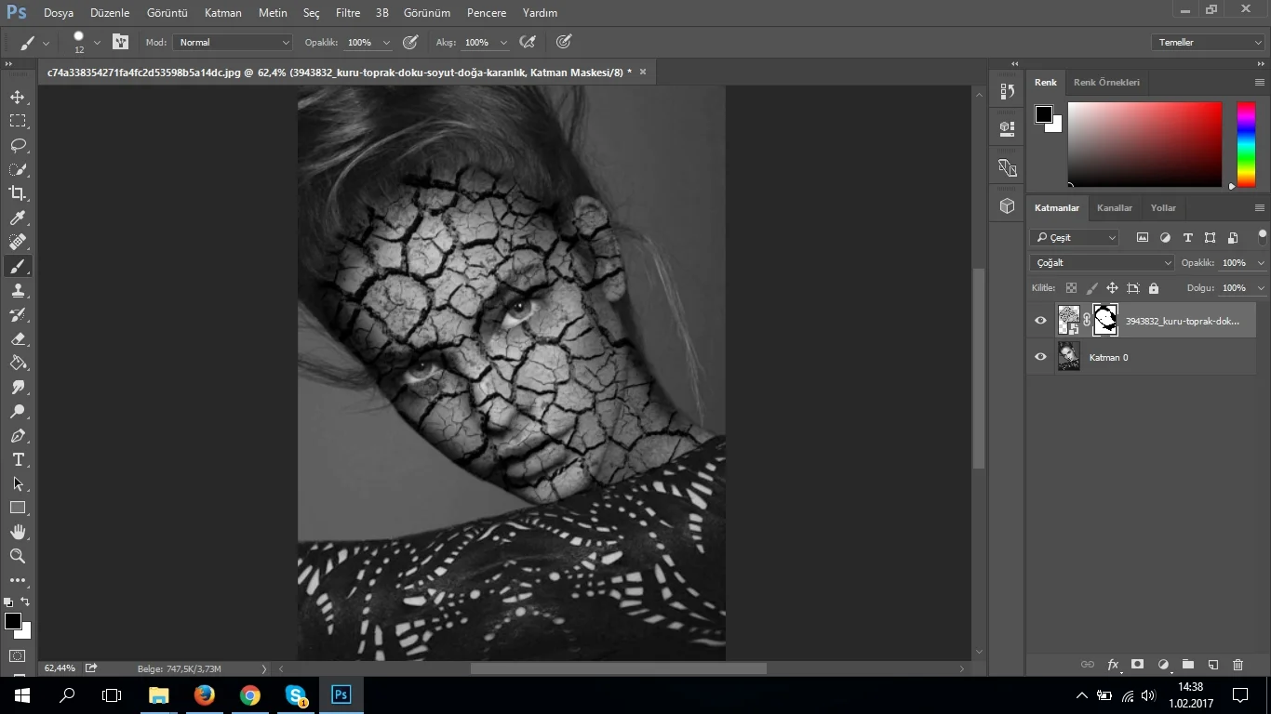Open the Pencere menu
The image size is (1271, 714).
pos(487,13)
